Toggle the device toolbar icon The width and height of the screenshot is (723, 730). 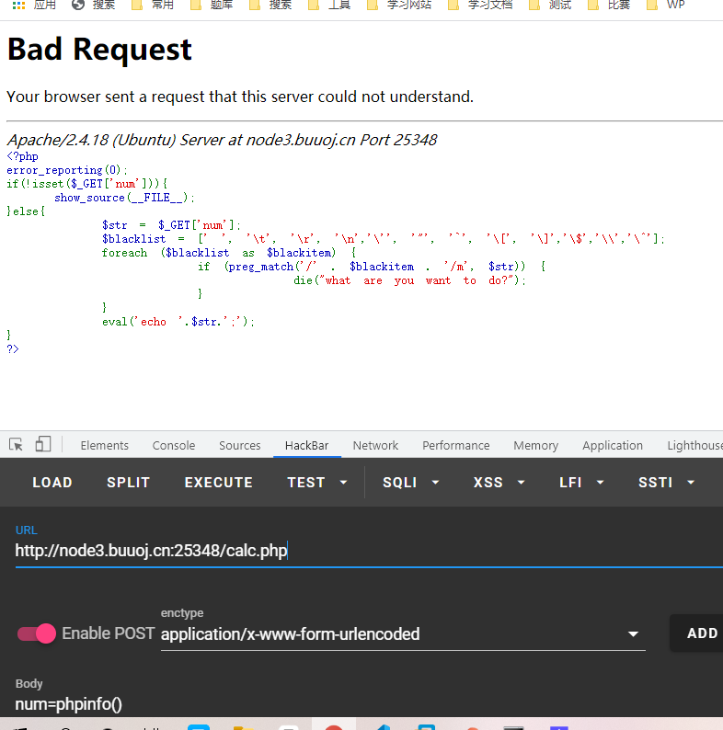coord(43,444)
